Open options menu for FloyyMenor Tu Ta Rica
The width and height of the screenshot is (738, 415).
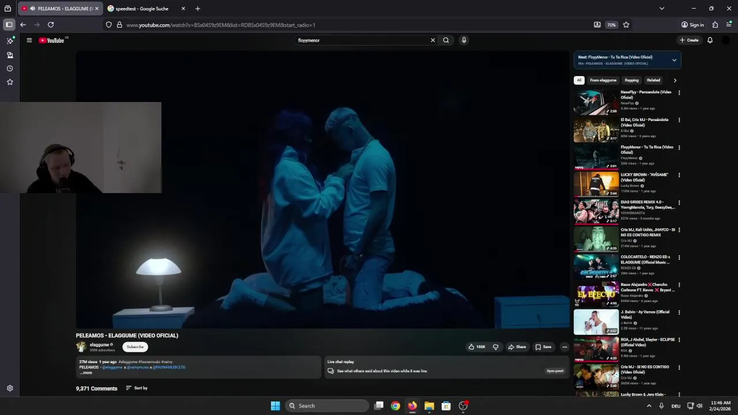[x=679, y=148]
